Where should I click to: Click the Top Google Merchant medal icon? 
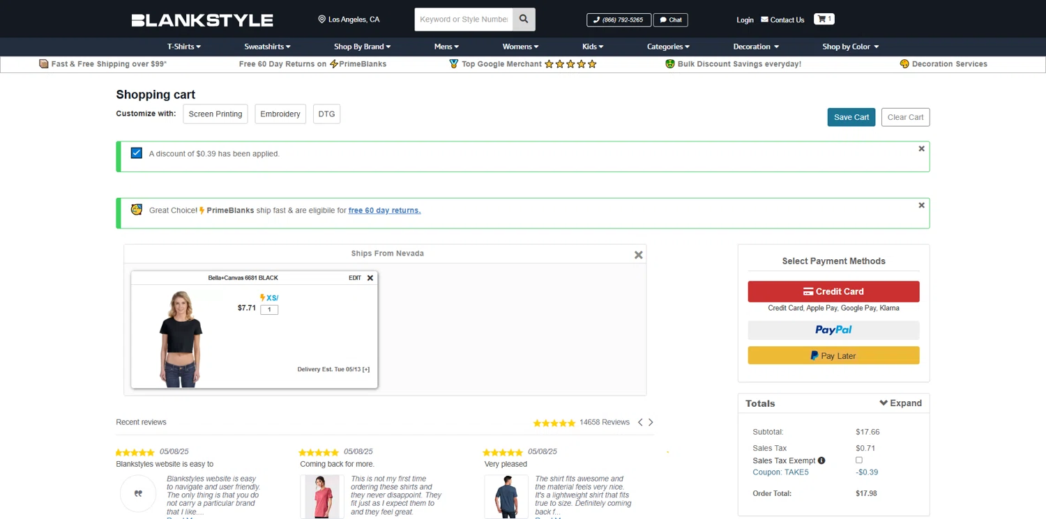point(454,64)
